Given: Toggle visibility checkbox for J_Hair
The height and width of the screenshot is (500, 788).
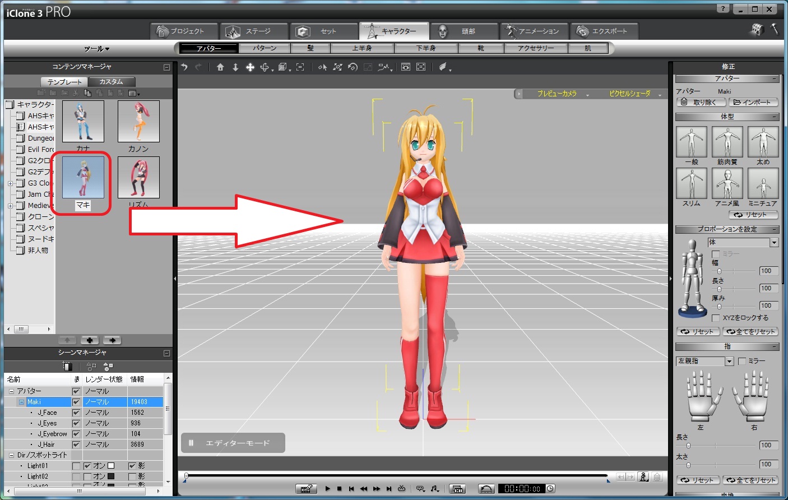Looking at the screenshot, I should 76,445.
